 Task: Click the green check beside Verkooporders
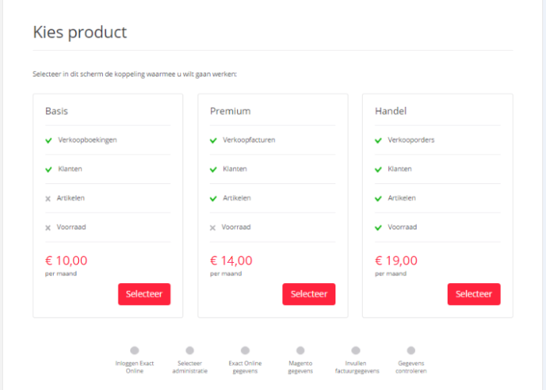[378, 140]
